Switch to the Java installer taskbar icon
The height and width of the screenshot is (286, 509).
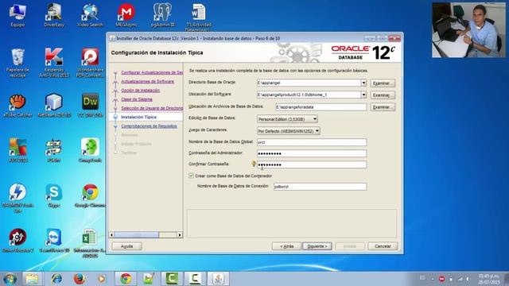[x=218, y=279]
